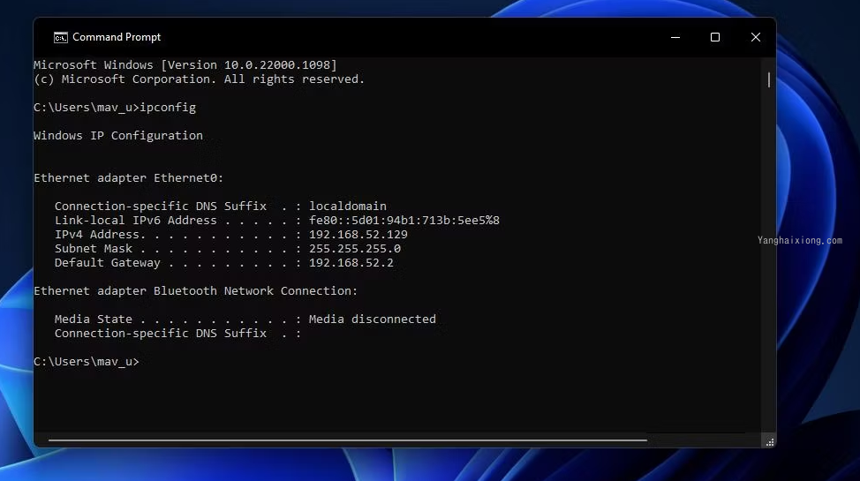Maximize the Command Prompt window
The height and width of the screenshot is (481, 860).
[x=714, y=37]
